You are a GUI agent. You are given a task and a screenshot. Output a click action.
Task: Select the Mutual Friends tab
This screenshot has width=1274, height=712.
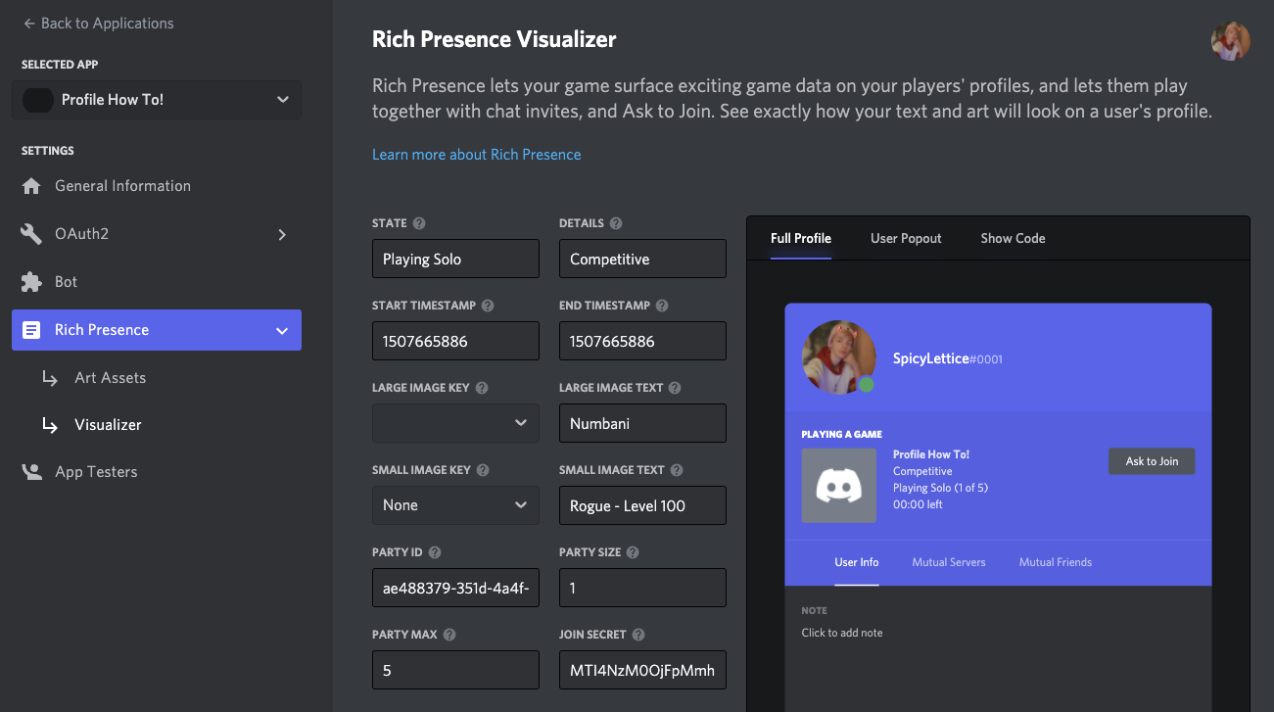(1055, 562)
